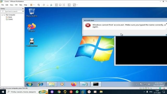Open File Explorer on host taskbar
Image resolution: width=167 pixels, height=94 pixels.
pos(101,92)
